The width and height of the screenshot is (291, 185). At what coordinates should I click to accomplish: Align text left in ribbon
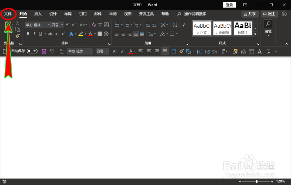(117, 34)
